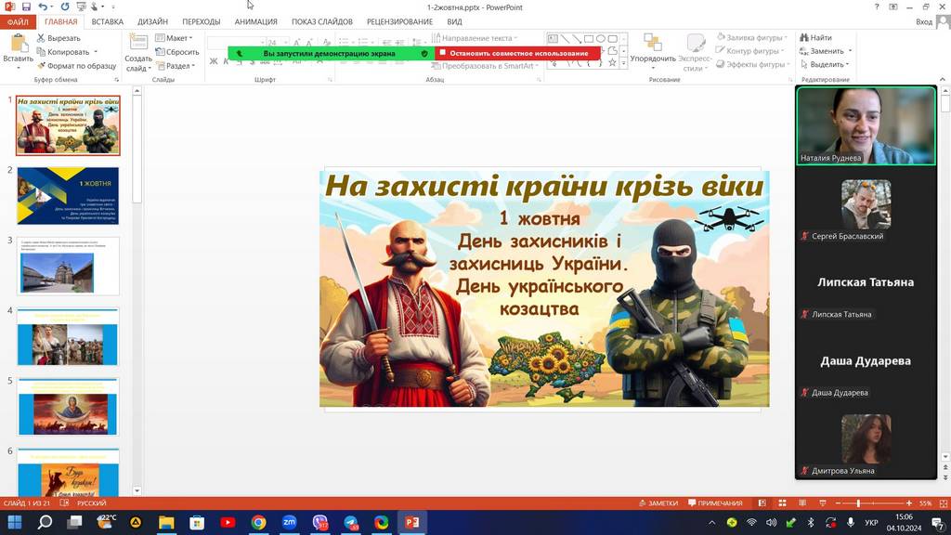The height and width of the screenshot is (535, 951).
Task: Stop screen sharing (Остановить совместное использование)
Action: (x=517, y=53)
